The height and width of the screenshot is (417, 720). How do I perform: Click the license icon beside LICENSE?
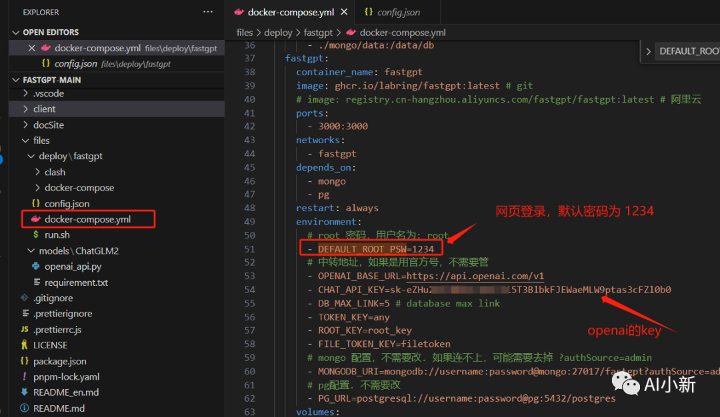(x=25, y=345)
